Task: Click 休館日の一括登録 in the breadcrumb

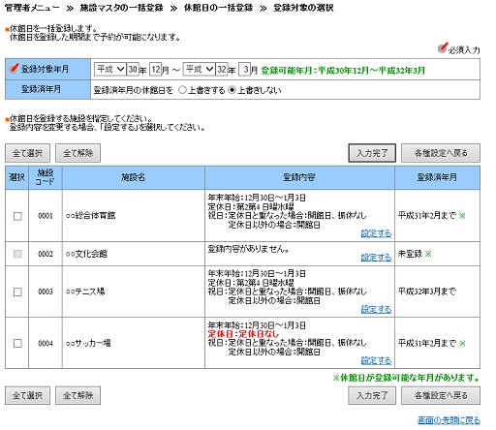Action: [x=218, y=8]
